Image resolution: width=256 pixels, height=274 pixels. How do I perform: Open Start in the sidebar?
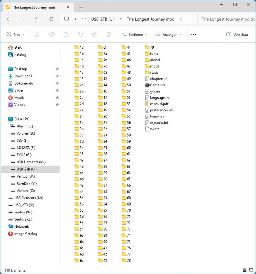coord(15,47)
